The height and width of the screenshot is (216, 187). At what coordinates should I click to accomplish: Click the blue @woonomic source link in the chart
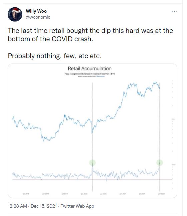click(101, 76)
